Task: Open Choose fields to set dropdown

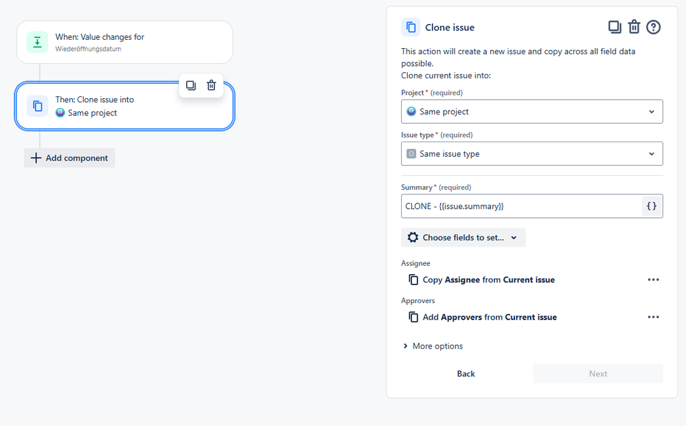Action: point(464,238)
